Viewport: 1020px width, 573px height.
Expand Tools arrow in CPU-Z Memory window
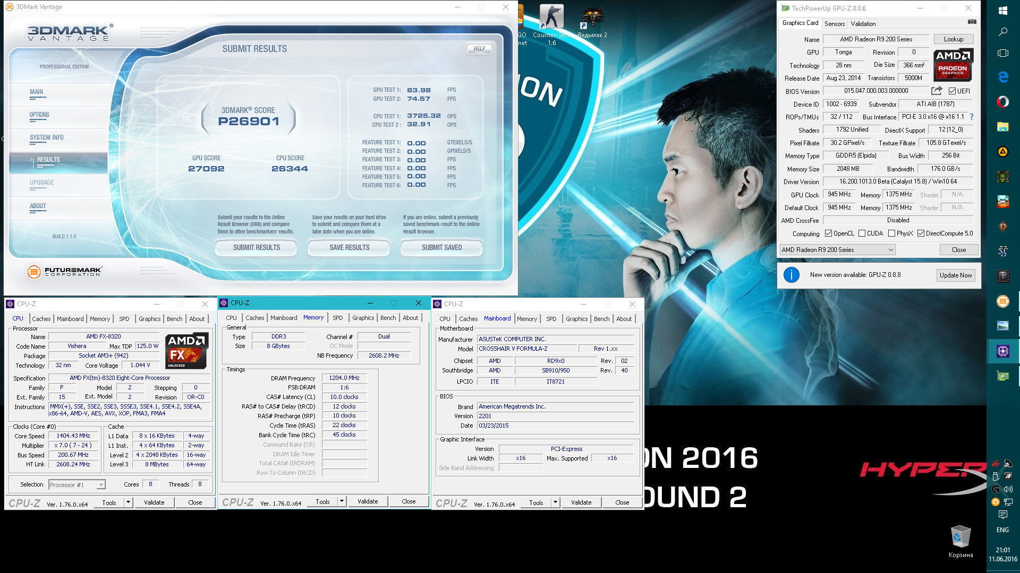click(342, 501)
